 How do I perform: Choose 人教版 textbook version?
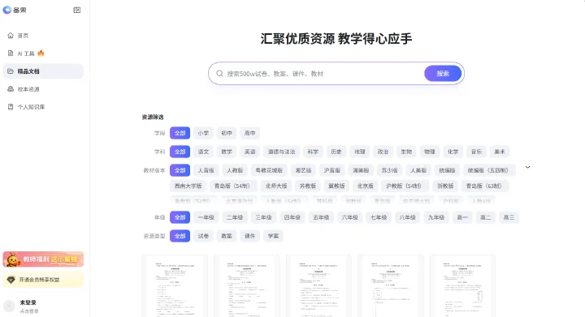(x=235, y=170)
